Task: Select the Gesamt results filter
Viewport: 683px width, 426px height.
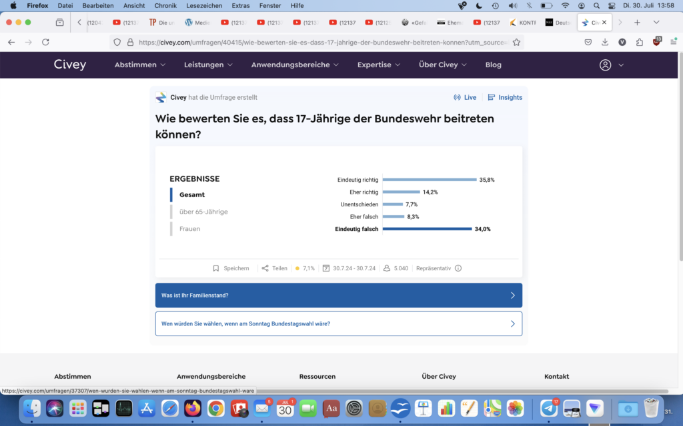Action: pos(192,194)
